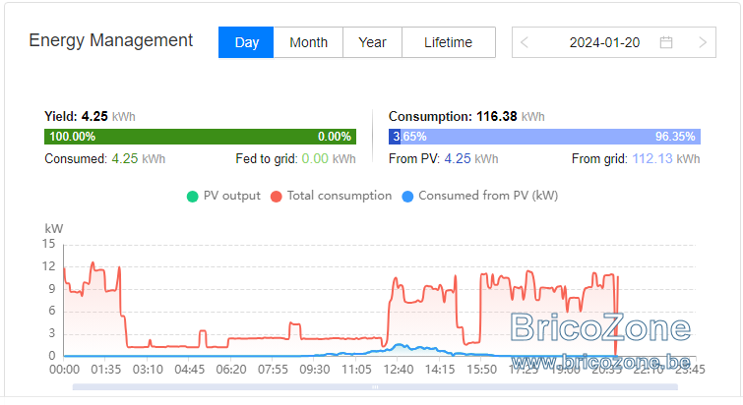The image size is (743, 405).
Task: Click the green yield progress bar
Action: click(x=200, y=137)
